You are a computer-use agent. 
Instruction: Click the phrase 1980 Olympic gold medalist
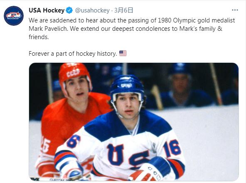[x=196, y=20]
